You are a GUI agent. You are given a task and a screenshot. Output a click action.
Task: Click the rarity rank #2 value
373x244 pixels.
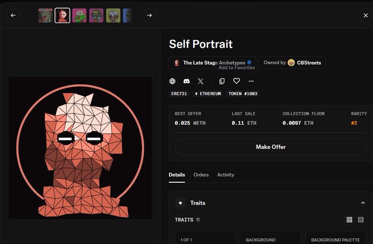354,123
